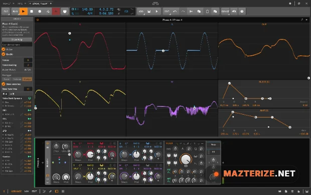Viewport: 311px width, 195px height.
Task: Adjust the yellow oscillator Mod knob
Action: click(90, 176)
